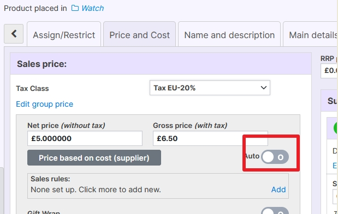Click the Sales rules box
338x214 pixels.
(158, 186)
